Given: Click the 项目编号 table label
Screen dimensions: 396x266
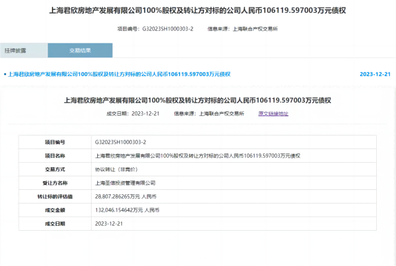Looking at the screenshot, I should (55, 142).
